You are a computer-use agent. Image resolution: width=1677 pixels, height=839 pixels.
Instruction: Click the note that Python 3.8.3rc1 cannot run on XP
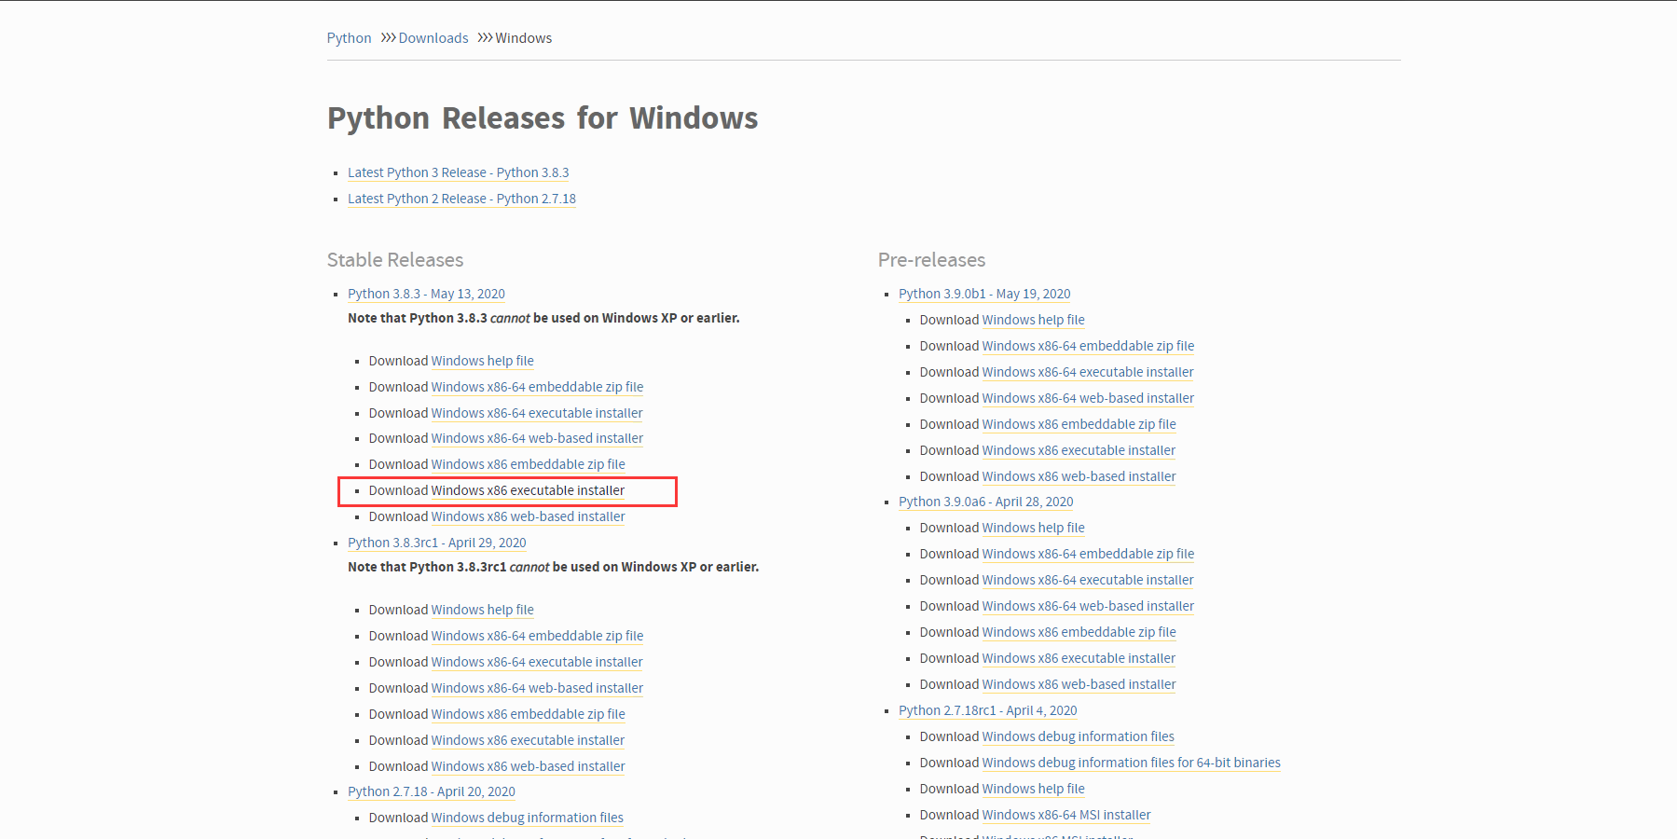(554, 567)
